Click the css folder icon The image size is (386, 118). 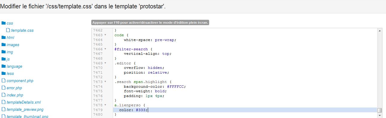(x=4, y=23)
